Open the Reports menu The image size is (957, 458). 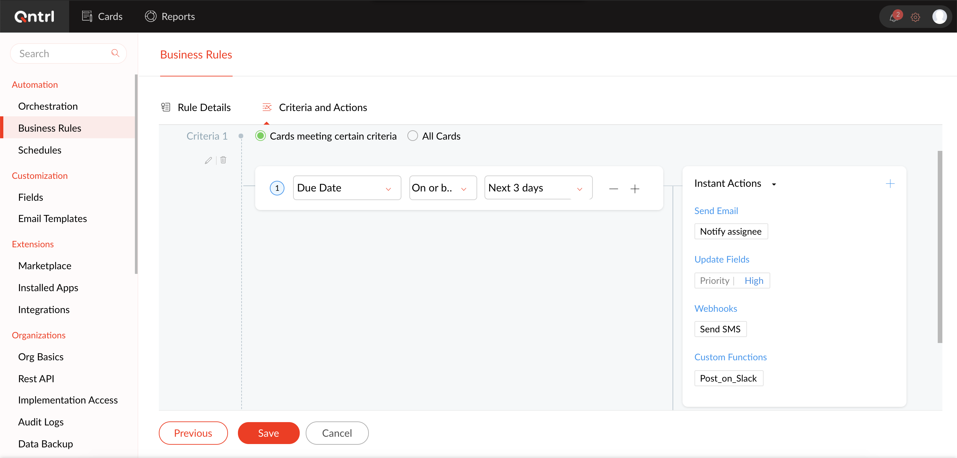click(x=170, y=16)
